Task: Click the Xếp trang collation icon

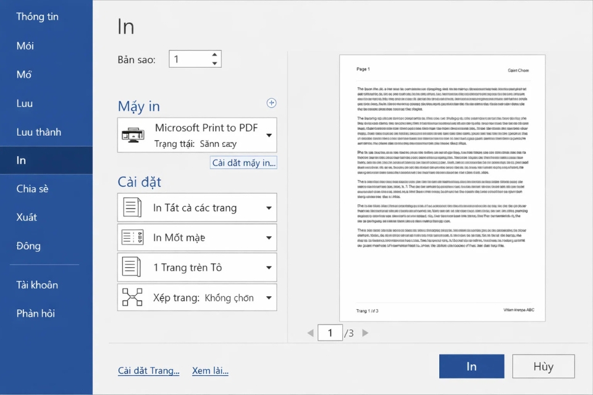Action: (132, 297)
